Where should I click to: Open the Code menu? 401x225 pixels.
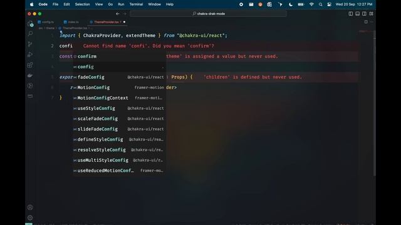43,4
